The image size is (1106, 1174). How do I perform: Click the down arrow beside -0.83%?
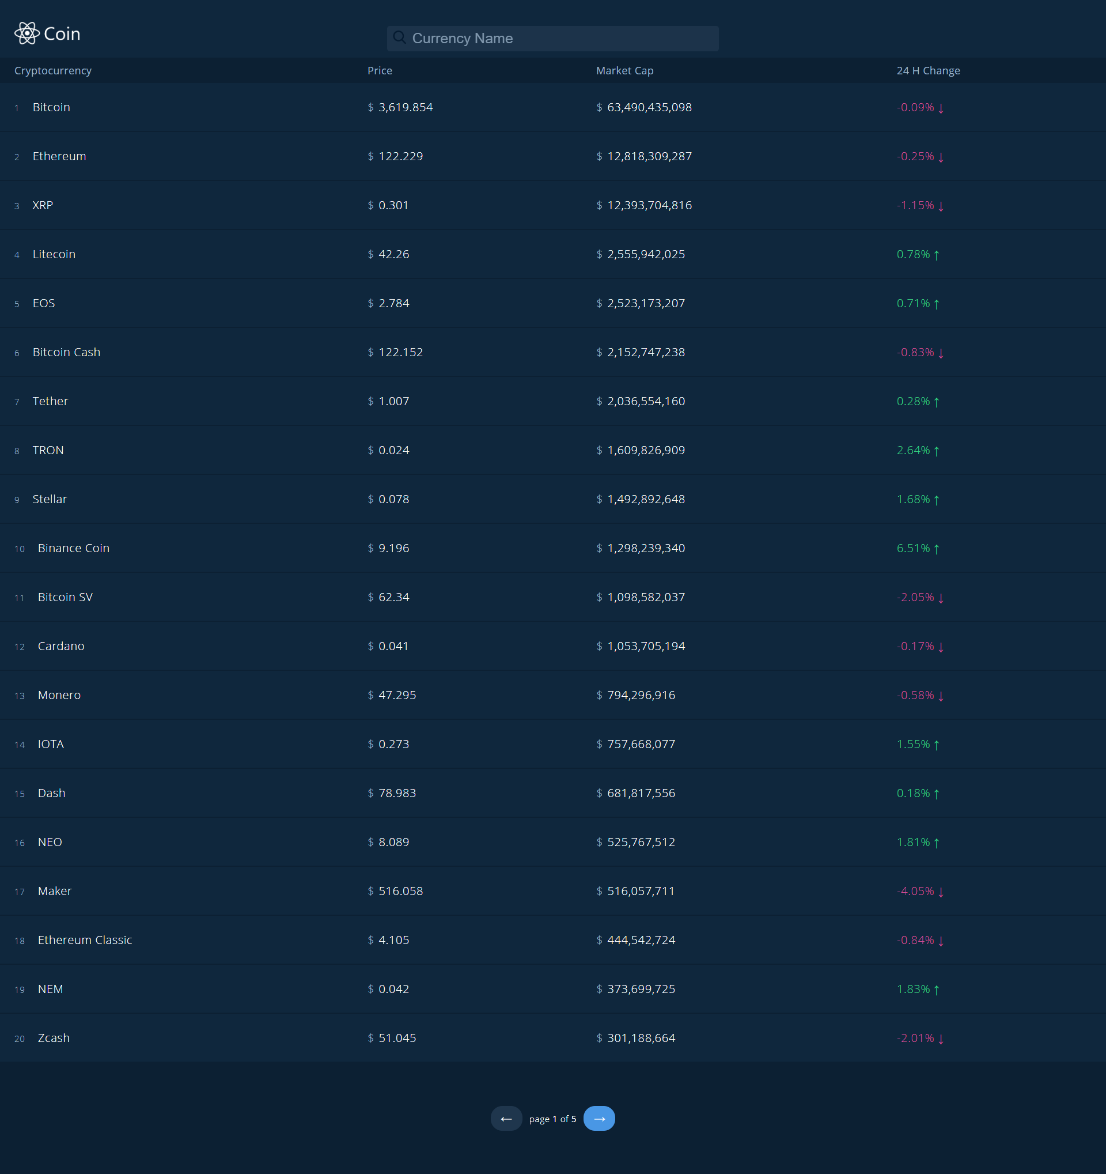(x=941, y=353)
